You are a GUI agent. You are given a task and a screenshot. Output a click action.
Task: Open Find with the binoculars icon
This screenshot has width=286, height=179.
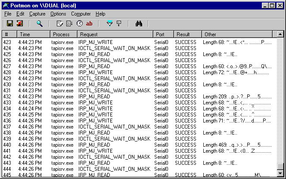[139, 23]
